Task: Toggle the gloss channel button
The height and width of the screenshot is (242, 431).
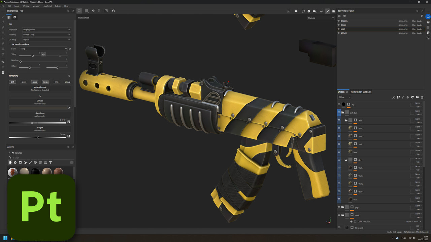Action: [x=35, y=82]
